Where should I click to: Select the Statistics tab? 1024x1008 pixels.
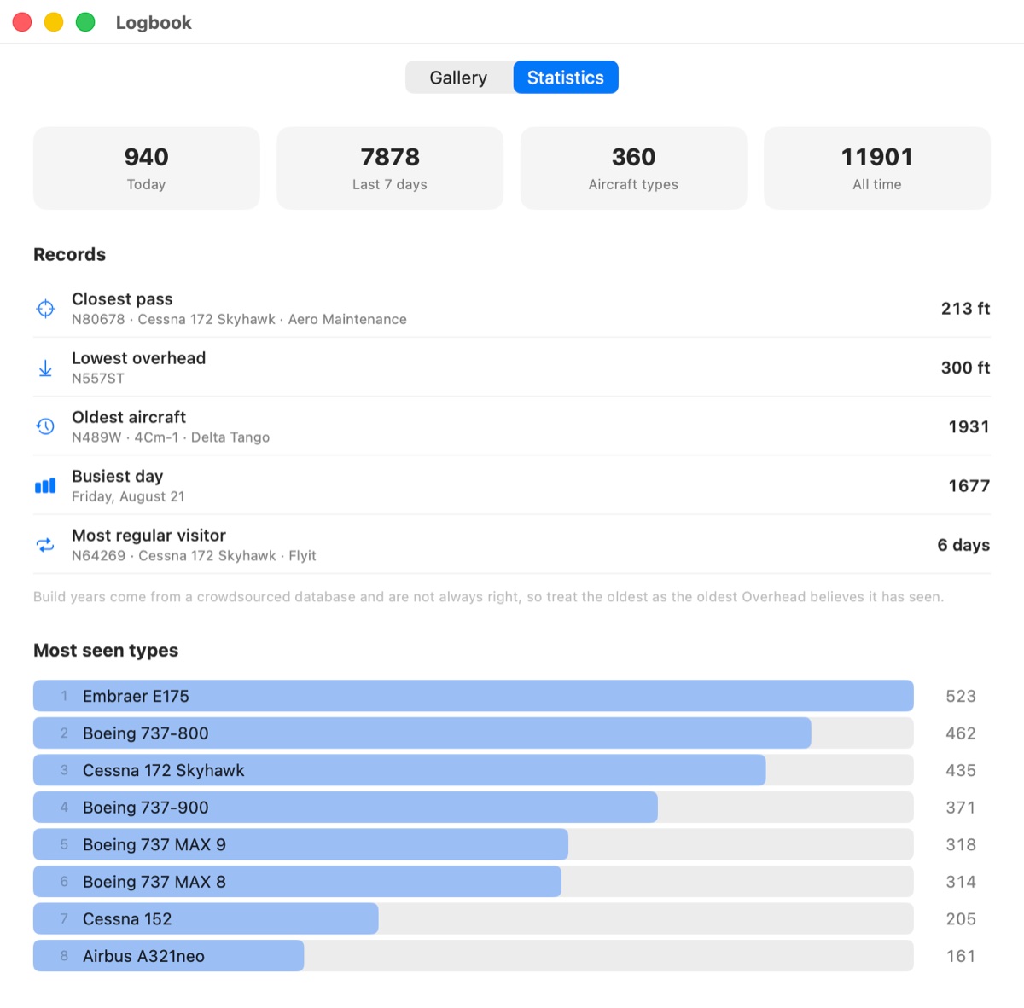click(x=566, y=78)
